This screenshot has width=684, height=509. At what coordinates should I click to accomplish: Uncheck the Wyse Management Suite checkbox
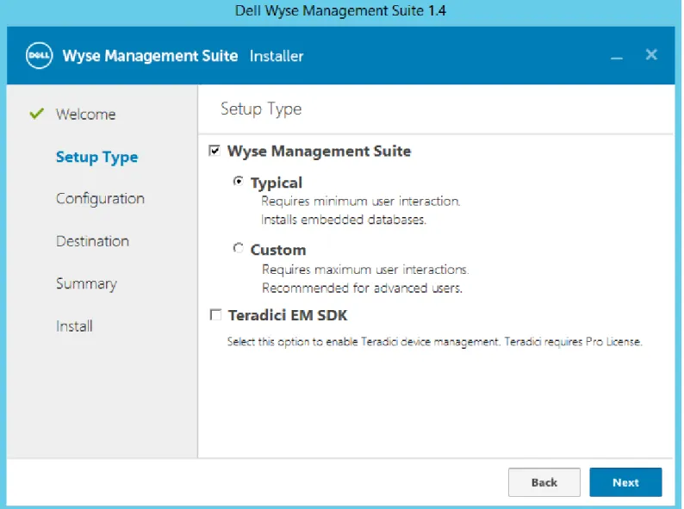(x=215, y=151)
